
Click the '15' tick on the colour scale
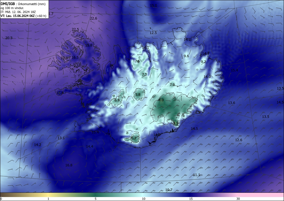tap(191, 199)
